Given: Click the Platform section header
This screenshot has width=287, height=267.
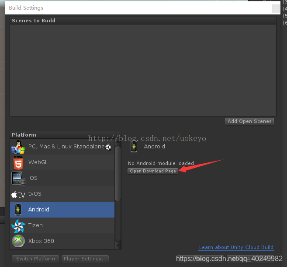Looking at the screenshot, I should [x=66, y=135].
